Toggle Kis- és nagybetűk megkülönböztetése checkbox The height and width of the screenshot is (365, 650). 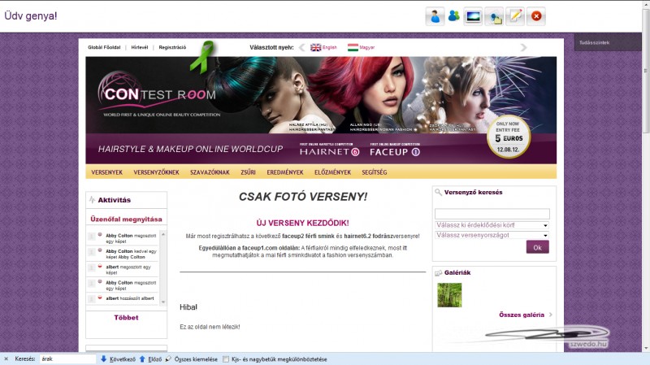226,359
